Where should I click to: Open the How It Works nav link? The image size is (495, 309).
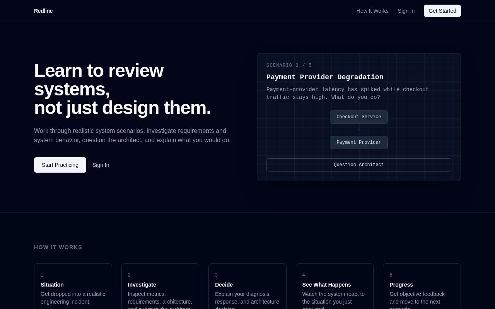(x=372, y=11)
